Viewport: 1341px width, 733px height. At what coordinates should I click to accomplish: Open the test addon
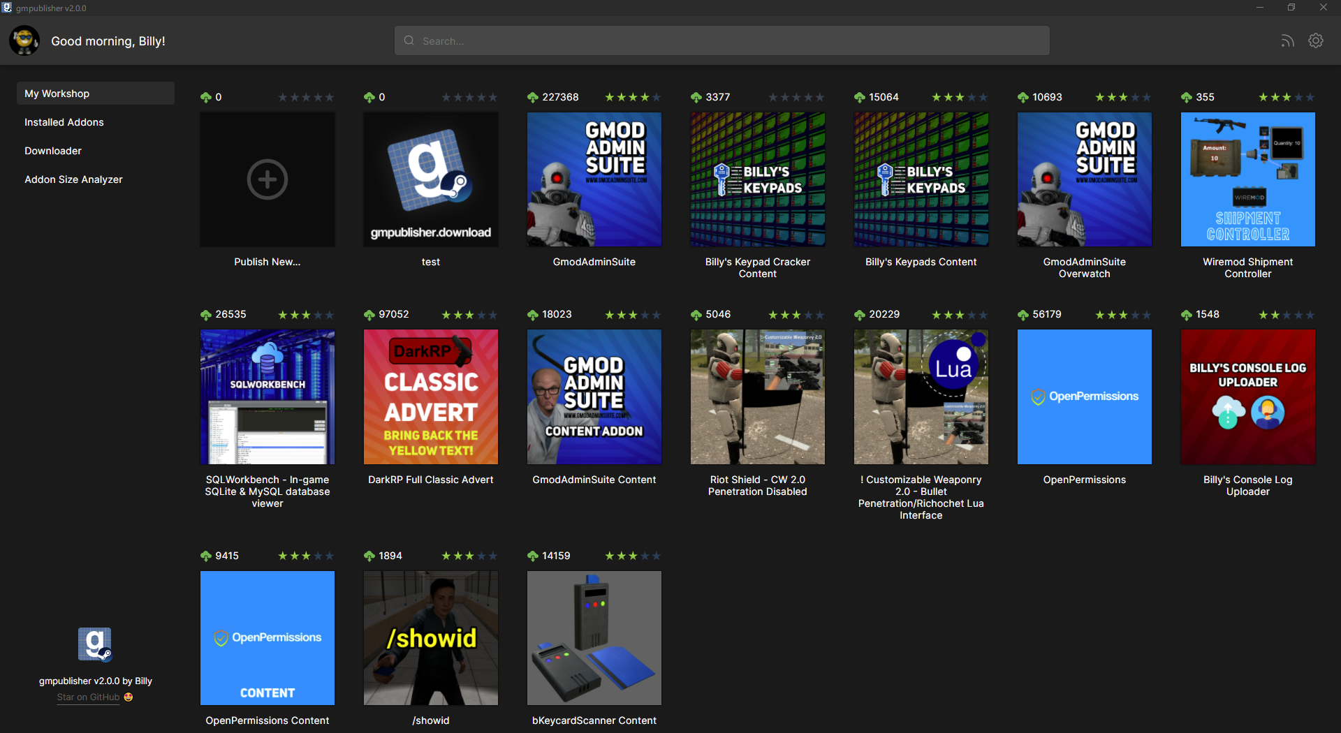pos(430,179)
